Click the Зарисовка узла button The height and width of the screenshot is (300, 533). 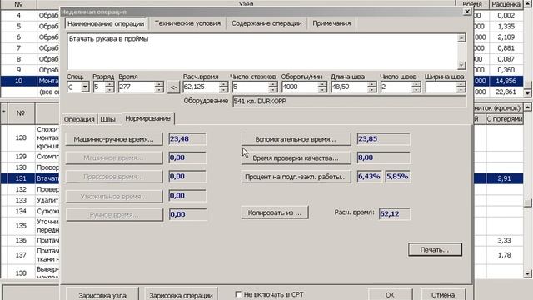pos(102,294)
